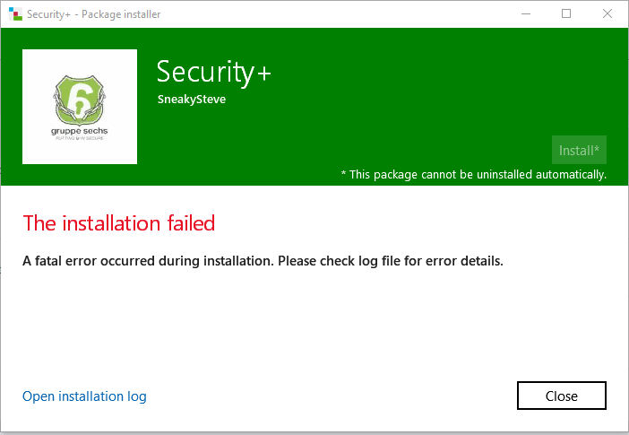Minimize the Package installer window
Image resolution: width=629 pixels, height=435 pixels.
(526, 13)
